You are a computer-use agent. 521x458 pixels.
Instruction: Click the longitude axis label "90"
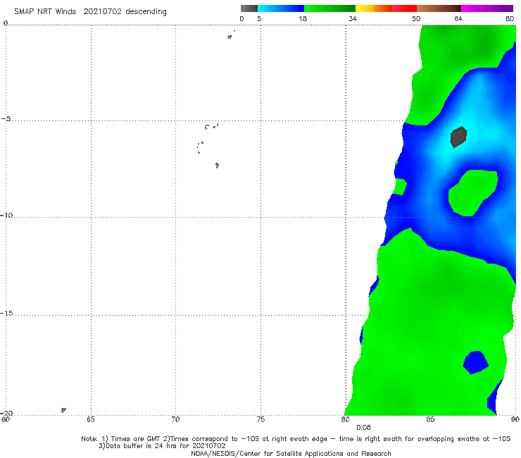[515, 419]
